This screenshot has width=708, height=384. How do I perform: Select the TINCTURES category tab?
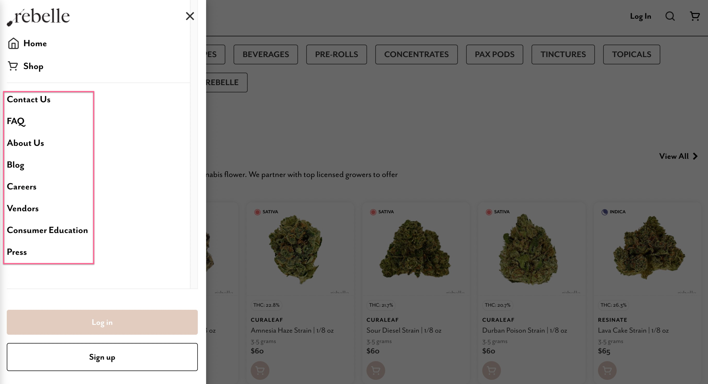pyautogui.click(x=563, y=54)
